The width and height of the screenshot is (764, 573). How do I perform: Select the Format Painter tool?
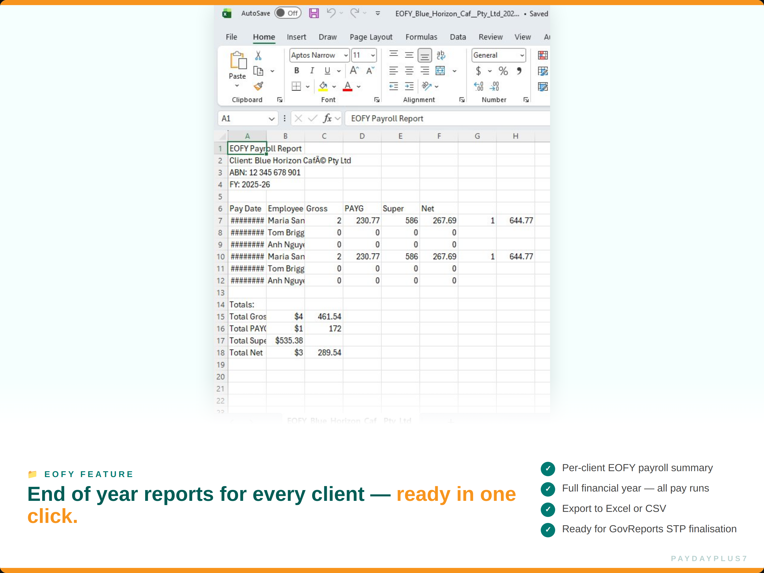click(x=258, y=86)
